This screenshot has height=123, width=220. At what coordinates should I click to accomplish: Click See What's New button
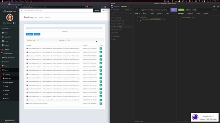click(x=212, y=120)
